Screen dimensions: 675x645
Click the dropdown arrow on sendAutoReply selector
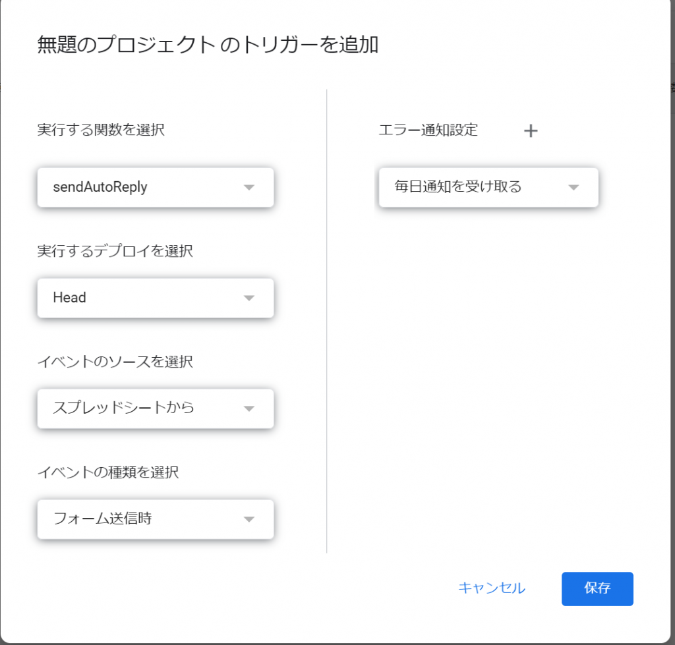pos(249,187)
